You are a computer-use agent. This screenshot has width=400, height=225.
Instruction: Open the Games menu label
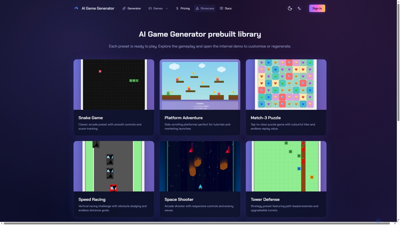pos(158,8)
